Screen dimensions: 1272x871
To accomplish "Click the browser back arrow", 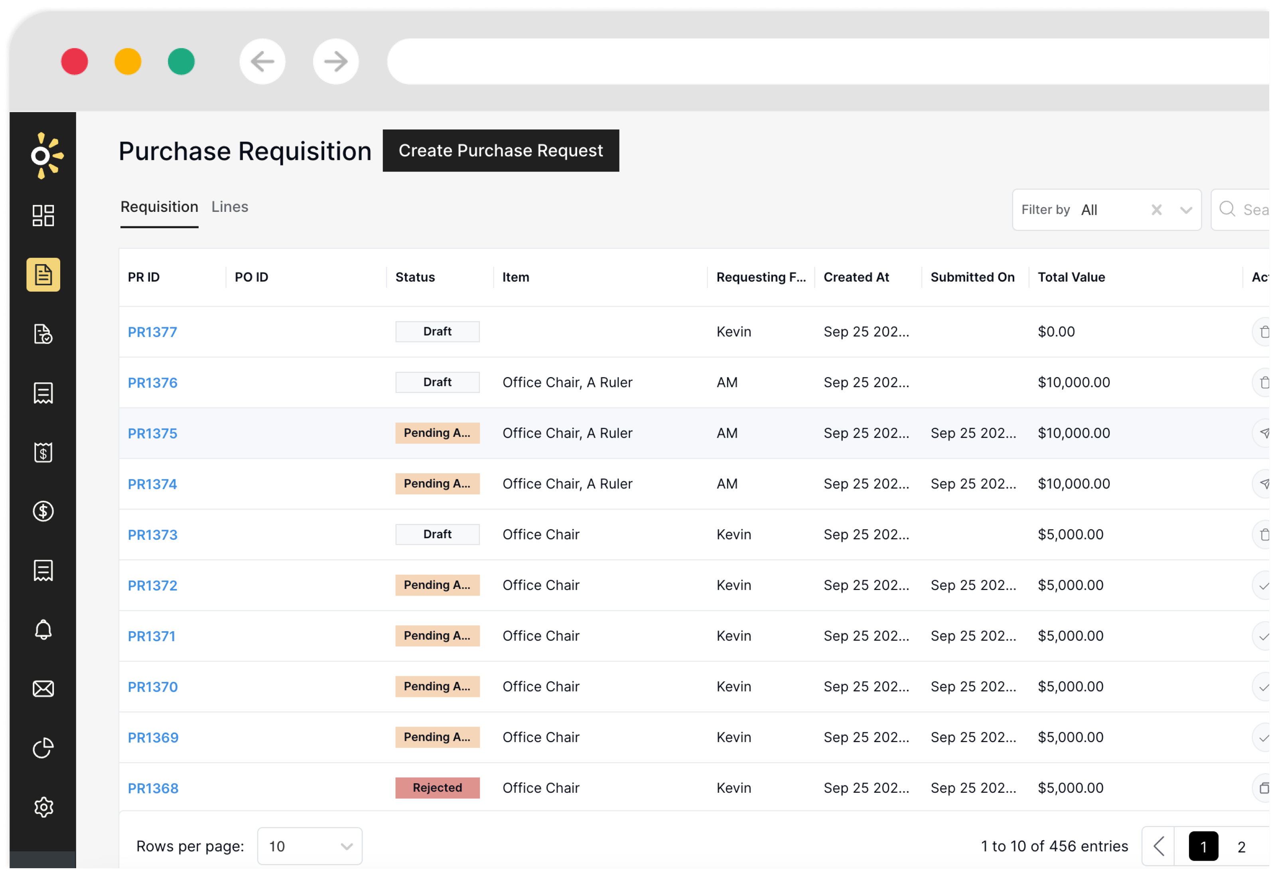I will coord(263,61).
